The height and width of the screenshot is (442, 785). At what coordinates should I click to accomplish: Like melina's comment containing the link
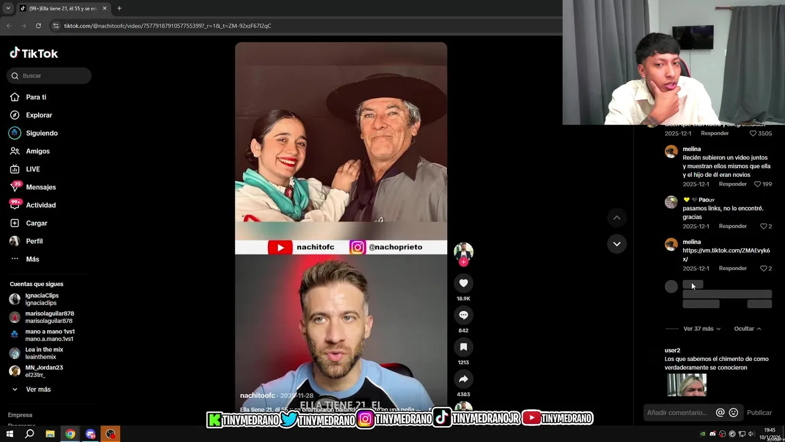(764, 268)
